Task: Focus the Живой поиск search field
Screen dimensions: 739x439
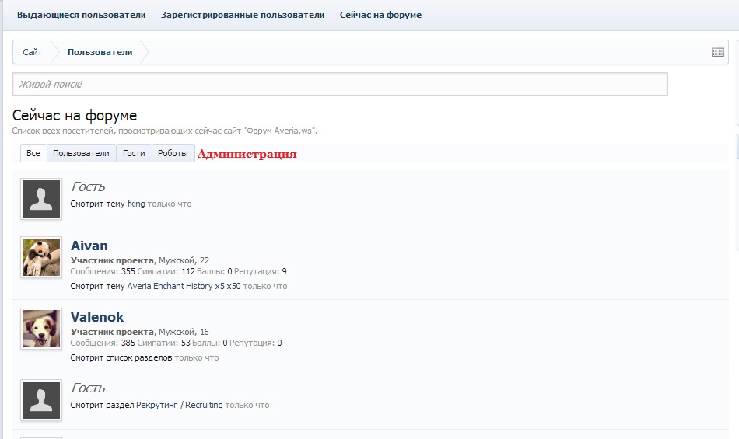Action: coord(340,84)
